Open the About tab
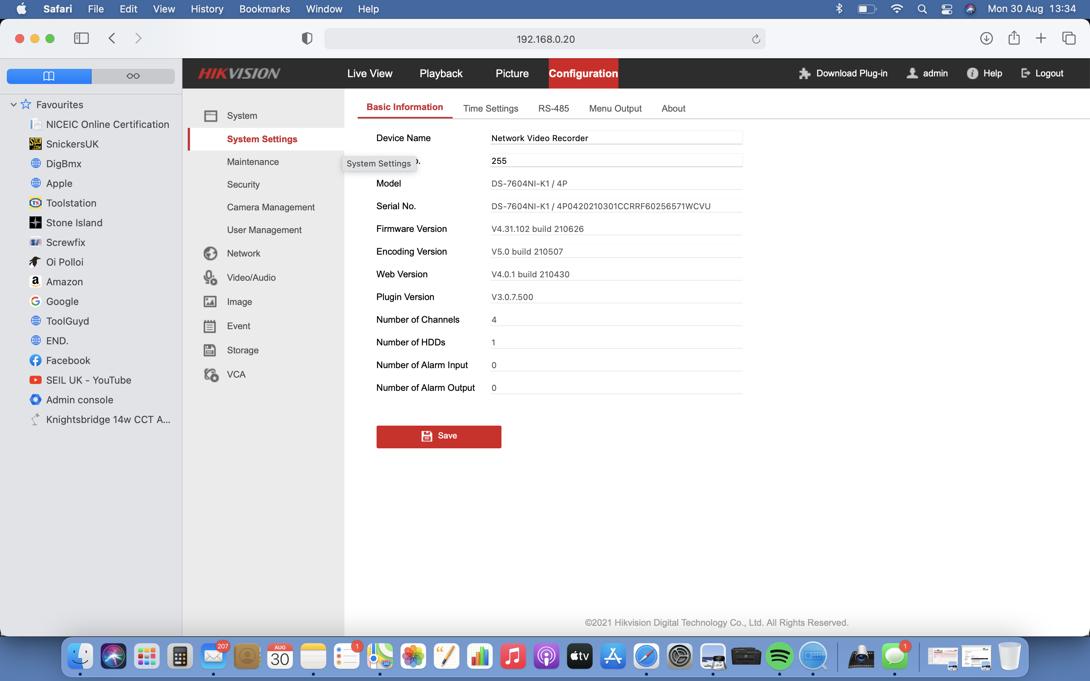Screen dimensions: 1090x681 (x=673, y=108)
